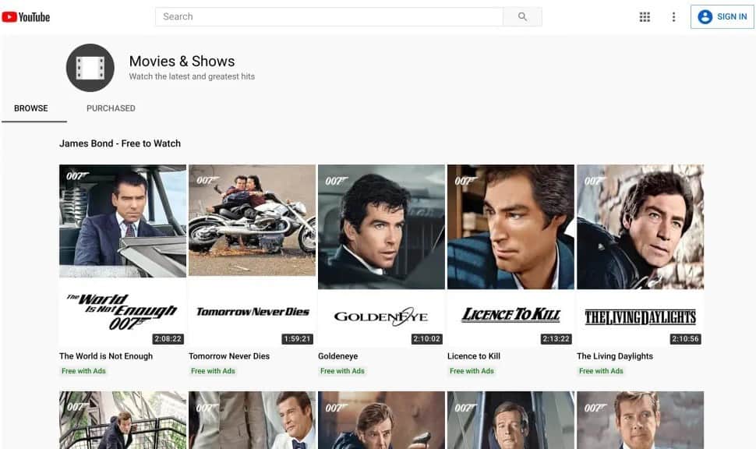Select the Browse tab
The height and width of the screenshot is (449, 756).
31,108
